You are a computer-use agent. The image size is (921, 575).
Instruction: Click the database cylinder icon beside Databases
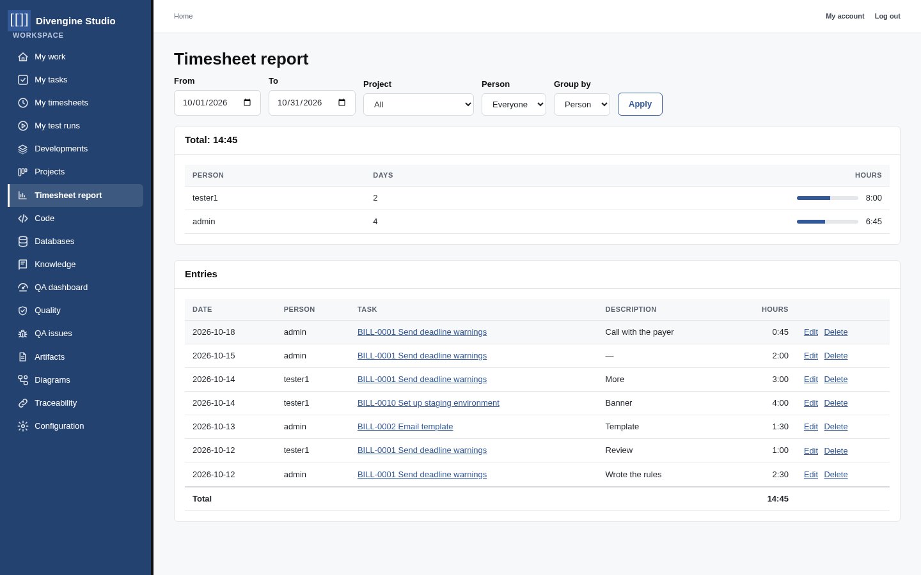click(x=23, y=241)
